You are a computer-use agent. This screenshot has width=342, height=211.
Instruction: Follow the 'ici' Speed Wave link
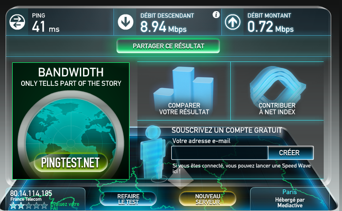(x=176, y=172)
